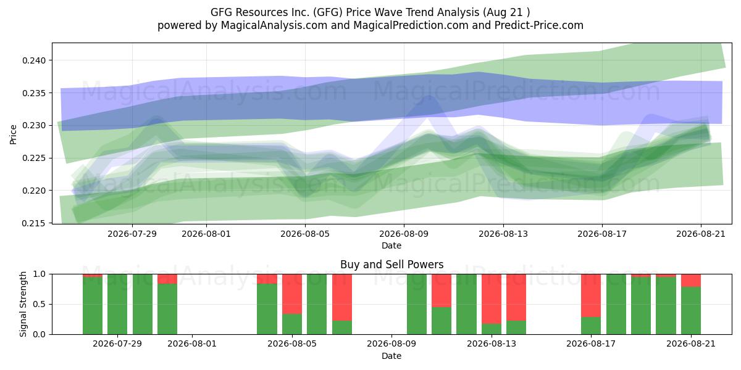This screenshot has height=370, width=741.
Task: Click 2026-08-21 on the Buy and Sell Powers date axis
Action: point(691,344)
